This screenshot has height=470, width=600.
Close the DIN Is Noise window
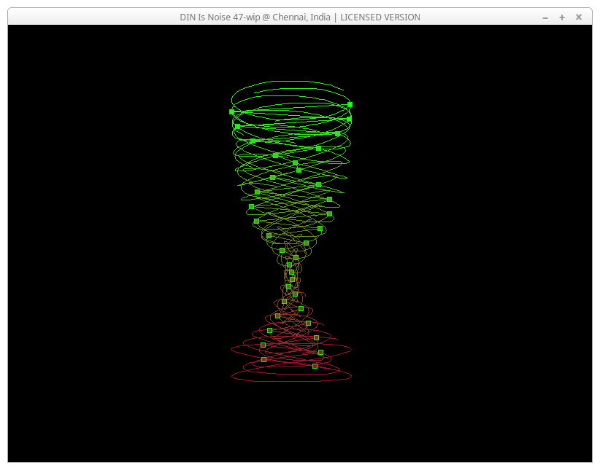coord(579,17)
